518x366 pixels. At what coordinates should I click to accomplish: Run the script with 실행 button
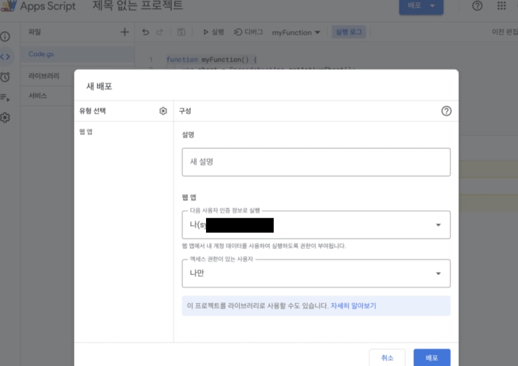point(214,32)
